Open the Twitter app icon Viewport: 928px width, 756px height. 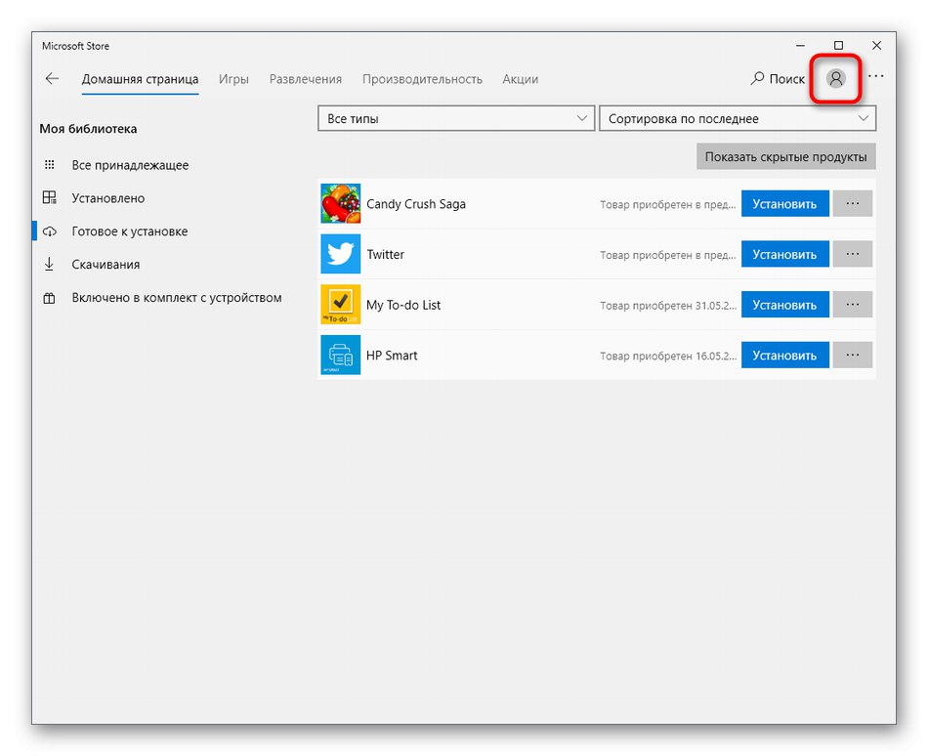tap(340, 254)
